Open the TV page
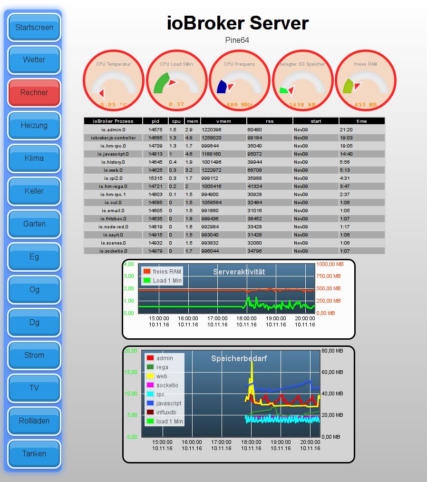427x482 pixels. click(34, 388)
